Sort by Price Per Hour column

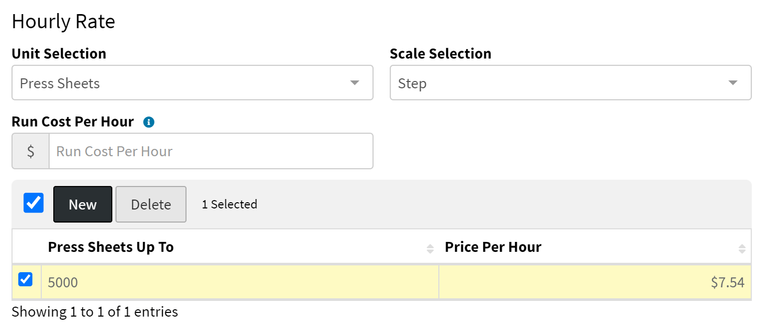pyautogui.click(x=493, y=247)
